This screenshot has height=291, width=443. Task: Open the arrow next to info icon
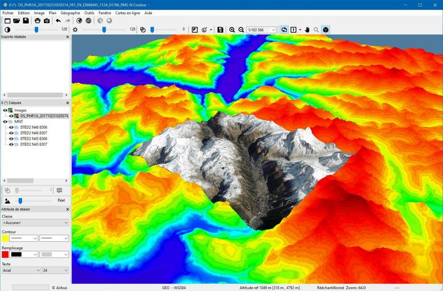pos(300,29)
